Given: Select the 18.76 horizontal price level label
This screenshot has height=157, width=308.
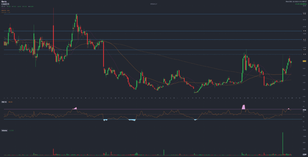Looking at the screenshot, I should coord(304,31).
